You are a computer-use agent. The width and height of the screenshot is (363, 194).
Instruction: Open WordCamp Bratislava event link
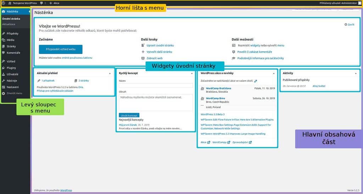(x=218, y=88)
